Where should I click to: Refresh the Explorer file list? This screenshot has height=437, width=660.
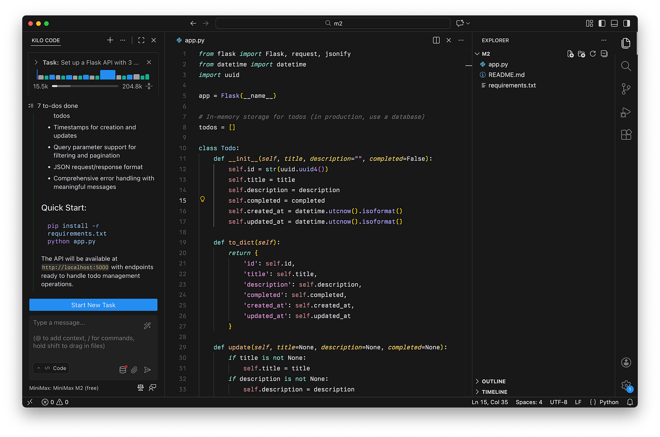pyautogui.click(x=592, y=54)
